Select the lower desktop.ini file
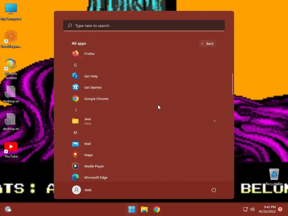This screenshot has height=216, width=288. click(11, 122)
